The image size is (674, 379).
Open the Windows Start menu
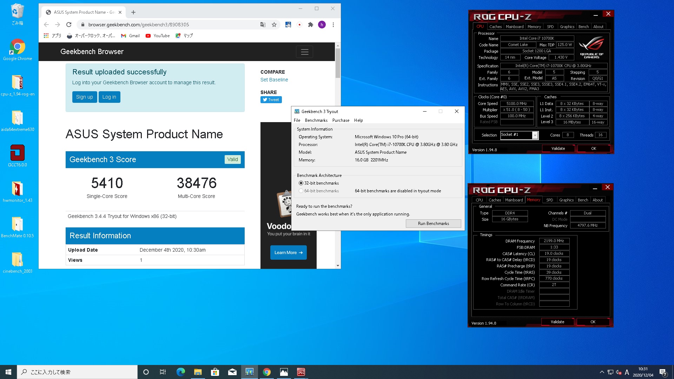coord(8,372)
